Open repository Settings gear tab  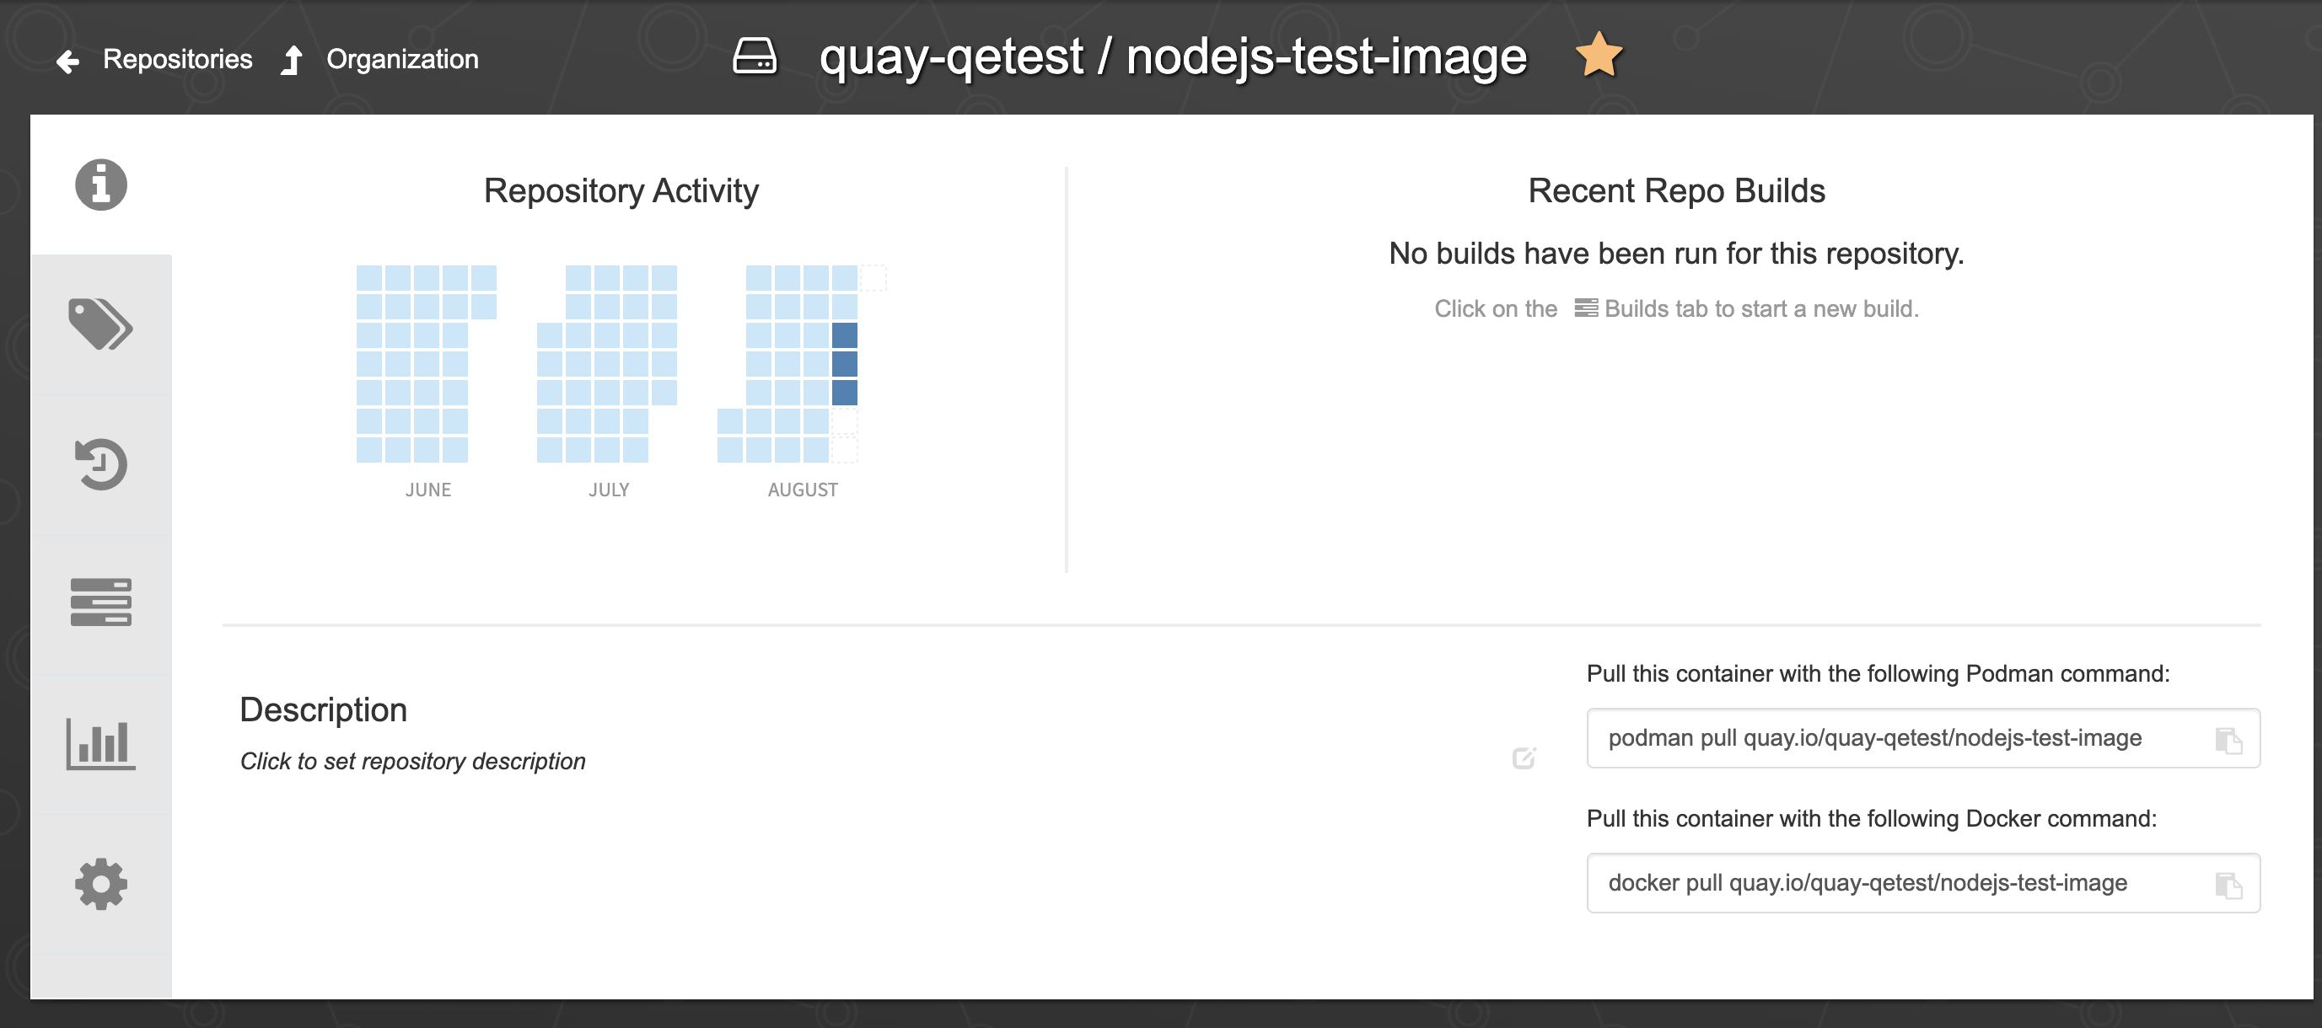click(101, 883)
